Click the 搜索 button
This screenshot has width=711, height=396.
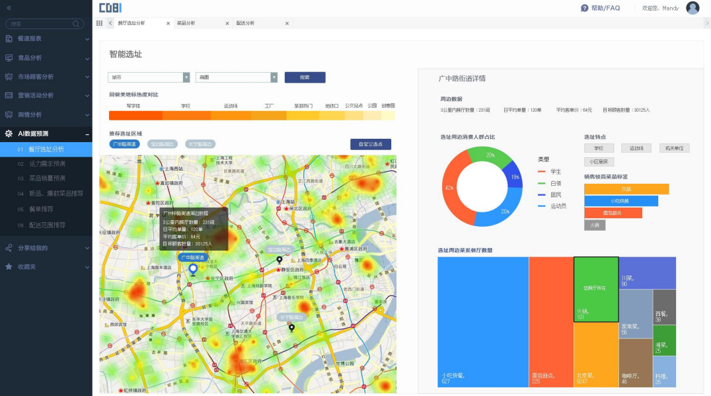305,77
